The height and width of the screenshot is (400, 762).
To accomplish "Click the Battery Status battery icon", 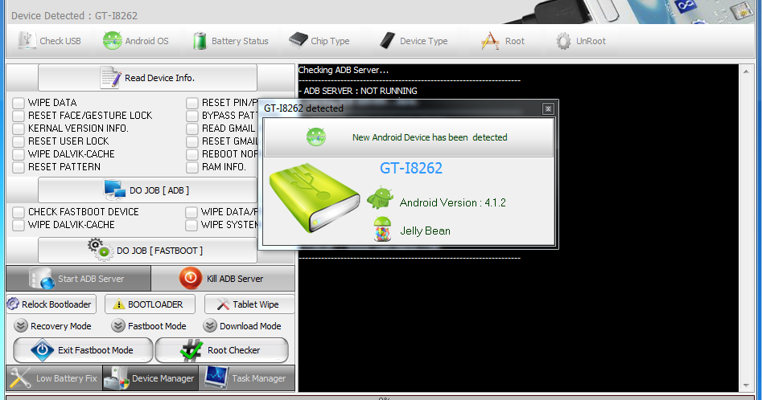I will (x=200, y=41).
